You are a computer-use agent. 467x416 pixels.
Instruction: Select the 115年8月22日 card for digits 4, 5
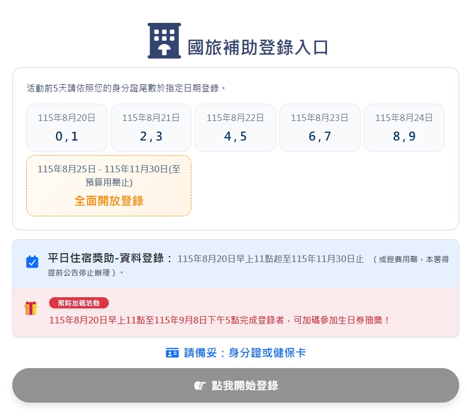click(x=235, y=128)
